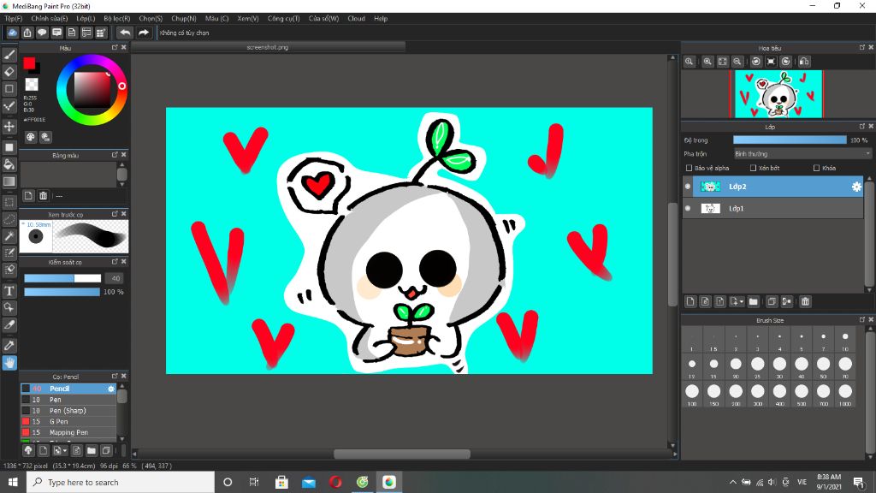Flip view horizontally in navigator
This screenshot has width=876, height=493.
804,62
